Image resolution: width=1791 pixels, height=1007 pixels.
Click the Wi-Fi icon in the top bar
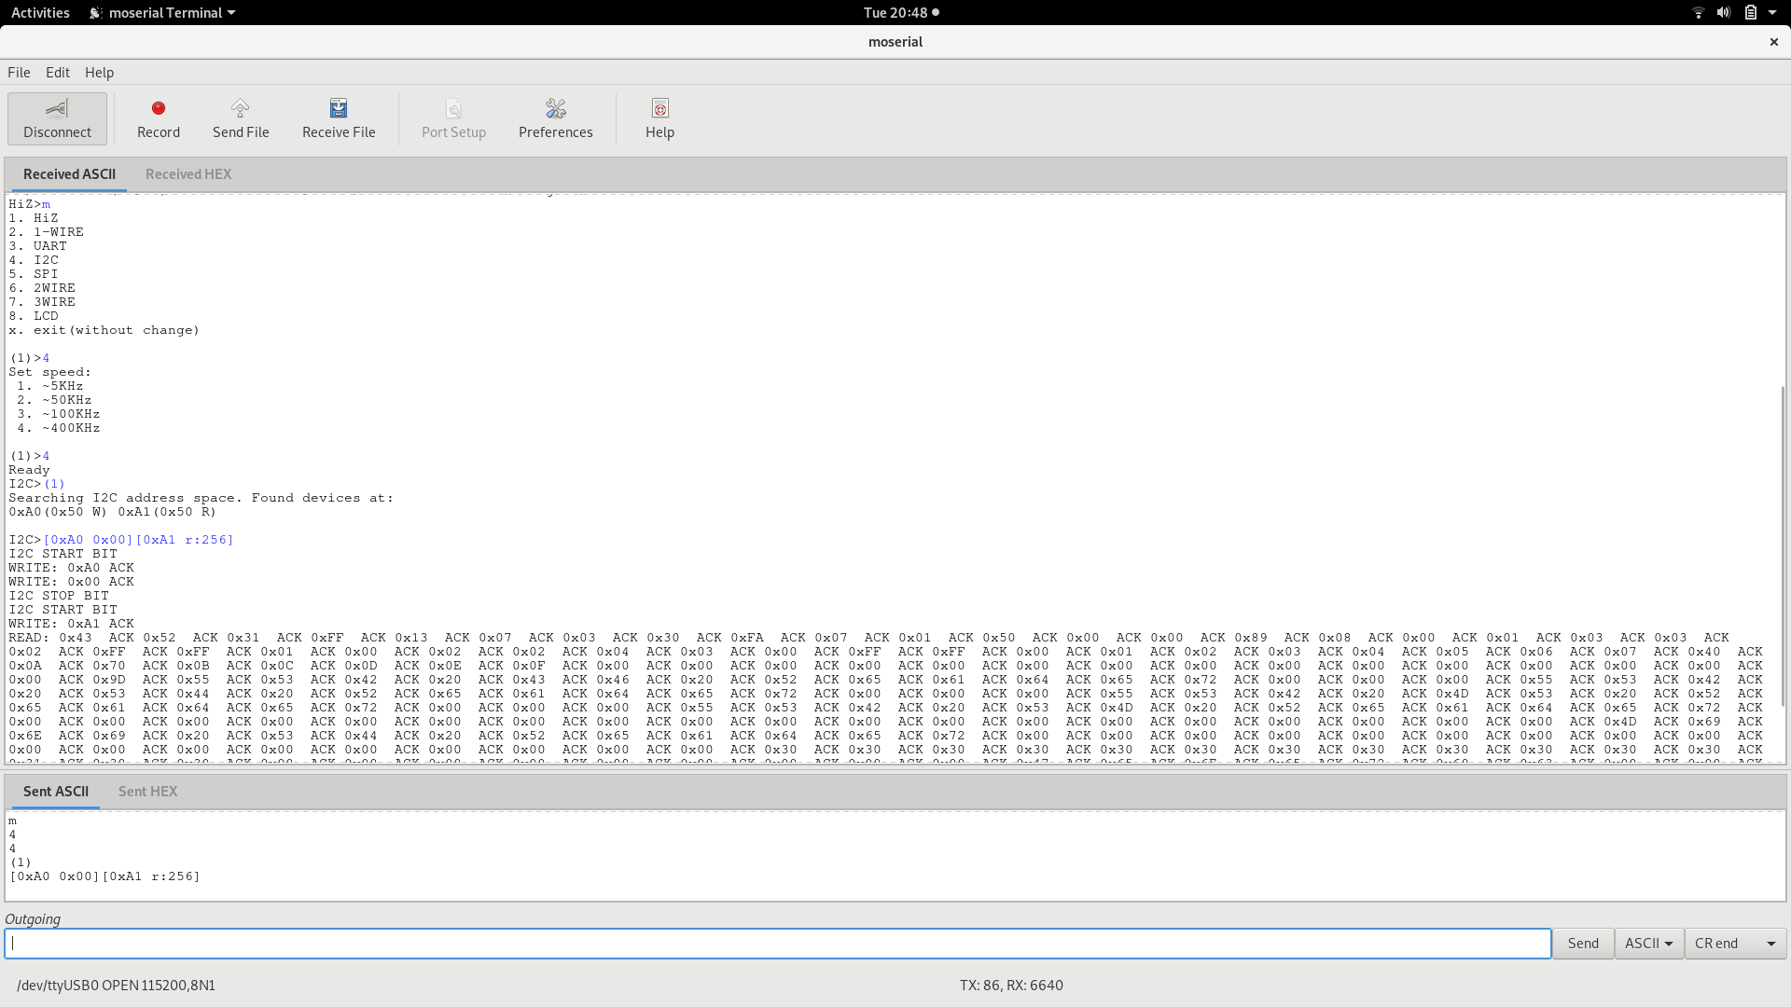(x=1698, y=12)
